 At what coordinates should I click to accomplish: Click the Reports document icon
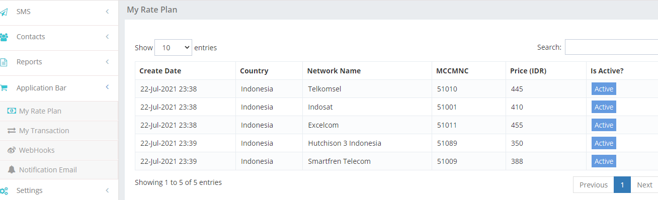[x=4, y=62]
